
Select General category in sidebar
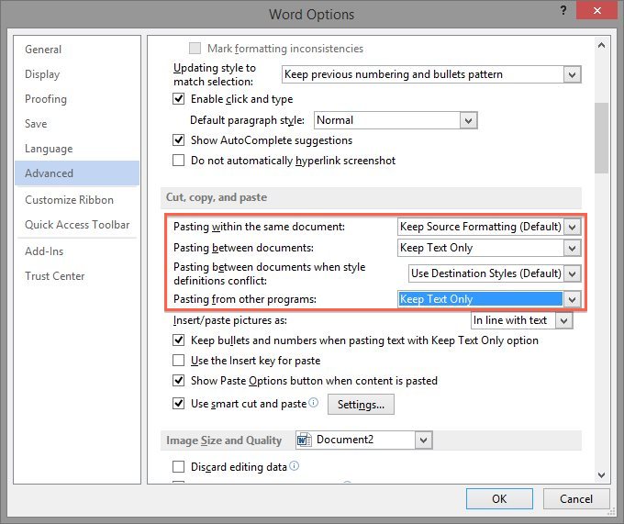pos(77,50)
